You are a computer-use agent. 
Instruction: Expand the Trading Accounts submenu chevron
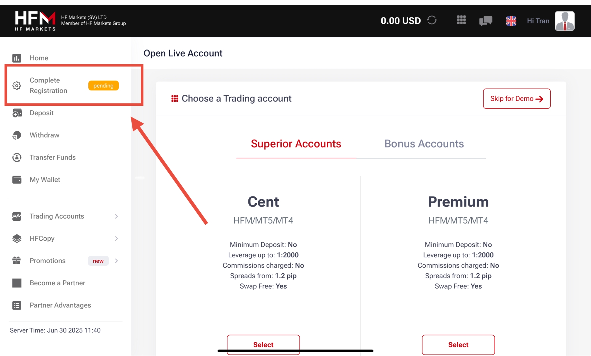click(x=116, y=216)
